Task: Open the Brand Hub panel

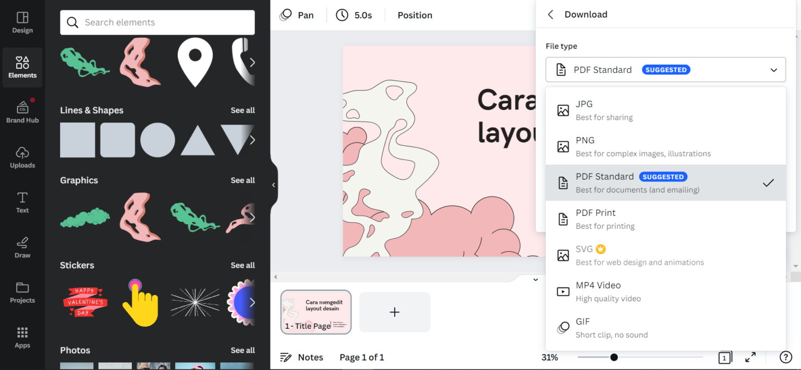Action: (x=22, y=112)
